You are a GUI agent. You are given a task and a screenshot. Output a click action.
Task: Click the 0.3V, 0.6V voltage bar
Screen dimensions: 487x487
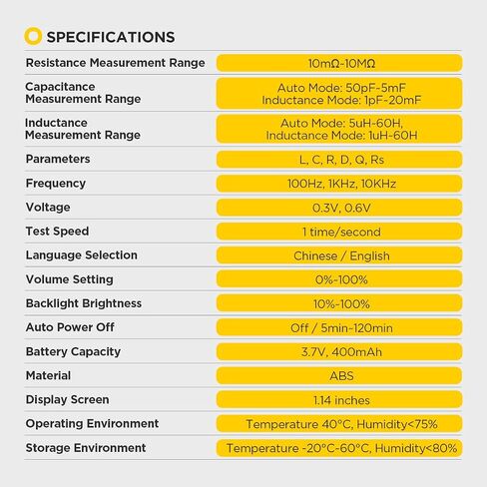coord(339,208)
